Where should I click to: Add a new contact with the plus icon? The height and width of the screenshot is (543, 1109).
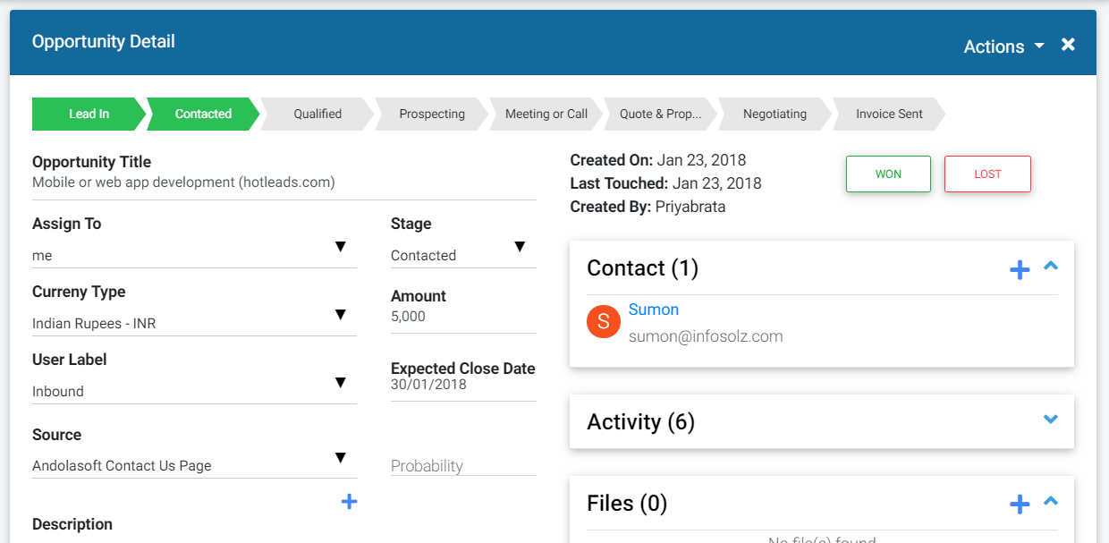(1020, 268)
